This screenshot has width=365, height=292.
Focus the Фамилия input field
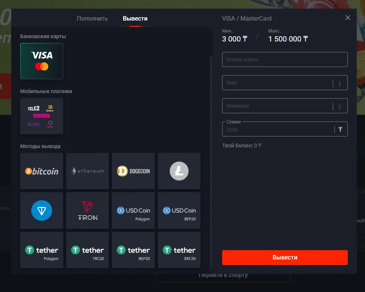tap(285, 106)
